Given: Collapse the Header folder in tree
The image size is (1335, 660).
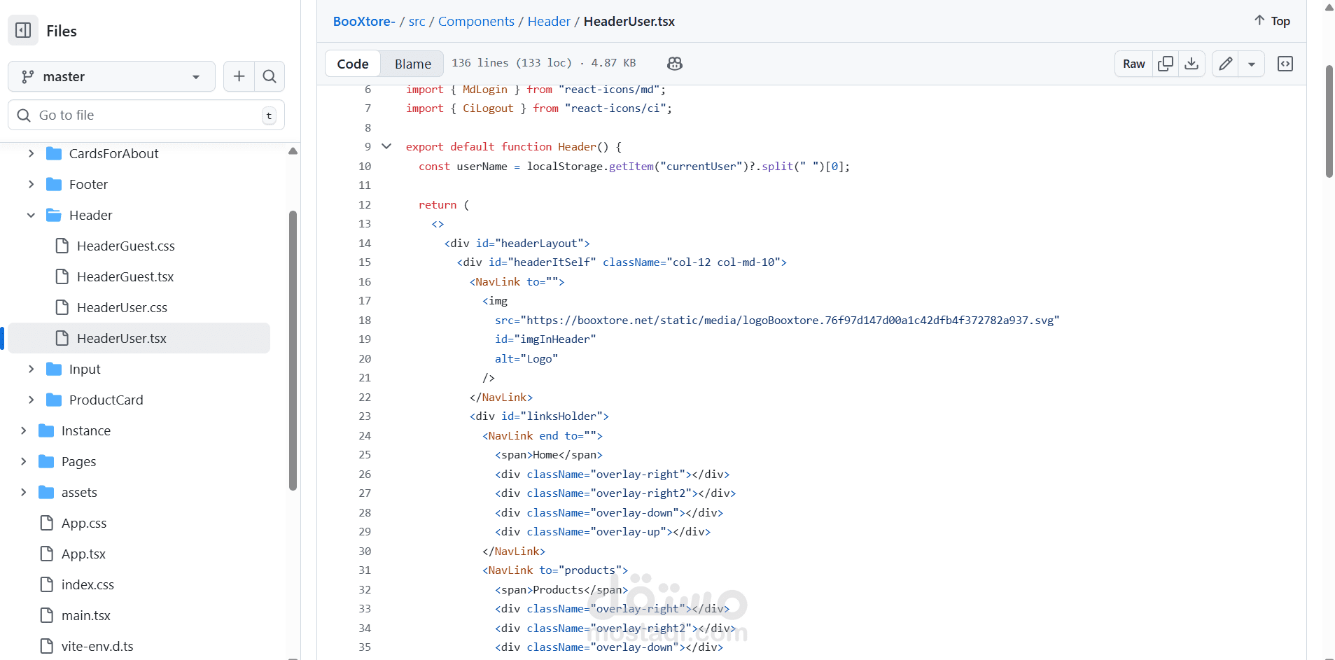Looking at the screenshot, I should [31, 216].
